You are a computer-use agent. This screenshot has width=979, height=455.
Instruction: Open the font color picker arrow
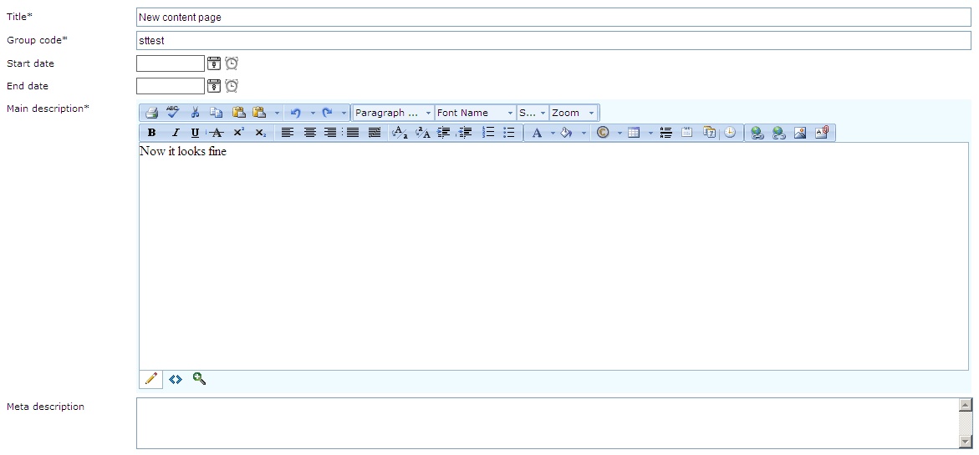pos(553,132)
